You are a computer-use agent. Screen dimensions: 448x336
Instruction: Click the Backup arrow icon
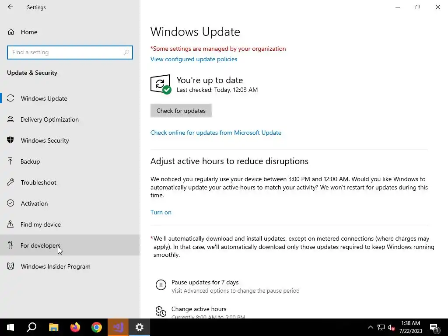[10, 161]
